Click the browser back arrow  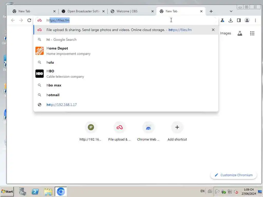click(x=13, y=20)
